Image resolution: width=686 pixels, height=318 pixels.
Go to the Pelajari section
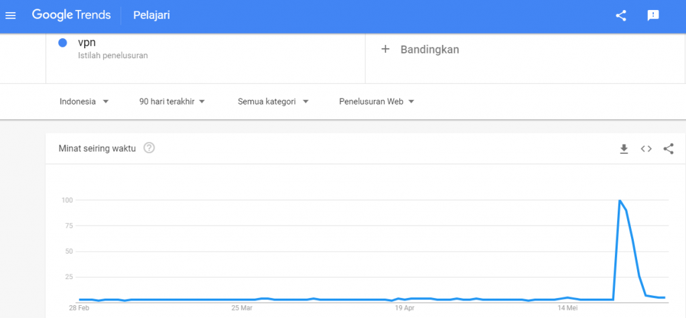151,15
